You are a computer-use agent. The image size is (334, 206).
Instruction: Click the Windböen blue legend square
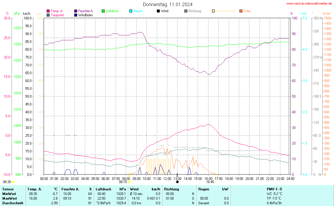[x=76, y=15]
